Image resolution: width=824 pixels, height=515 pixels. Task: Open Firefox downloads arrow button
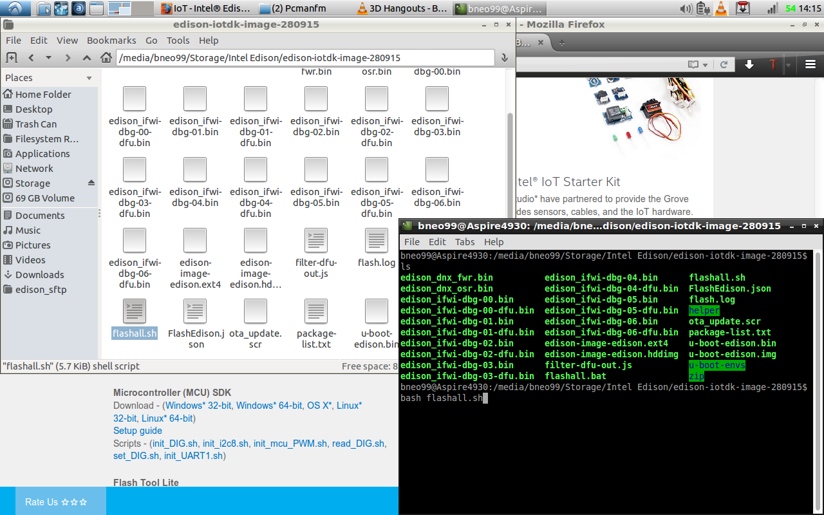[749, 64]
